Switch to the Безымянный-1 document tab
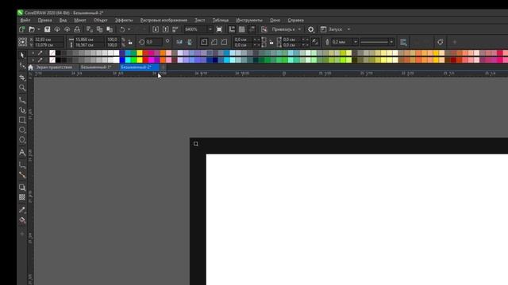 (96, 67)
